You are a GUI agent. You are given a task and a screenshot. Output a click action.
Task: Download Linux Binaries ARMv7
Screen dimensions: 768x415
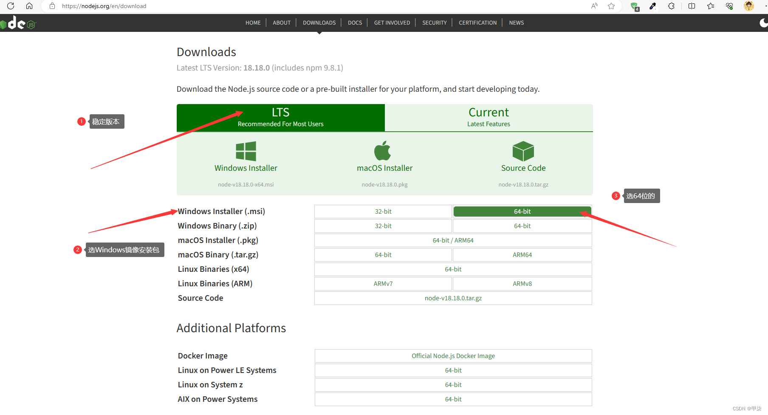click(x=383, y=284)
